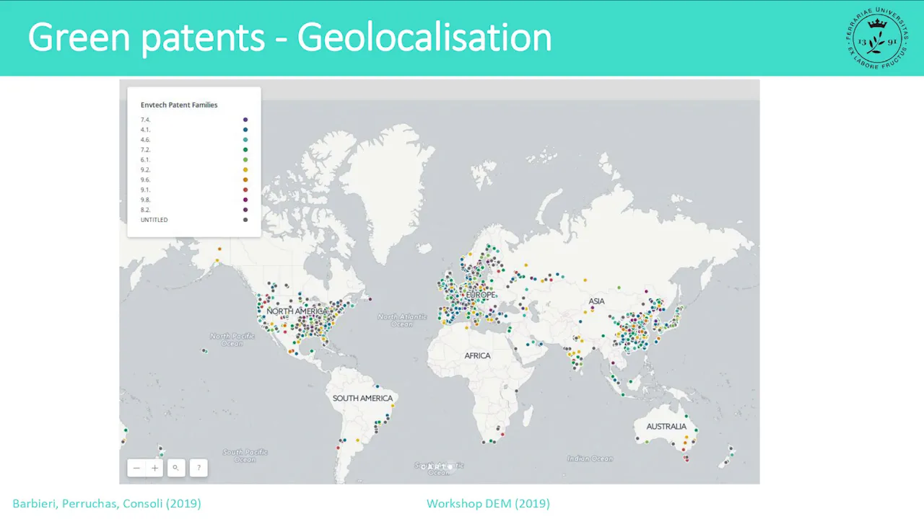Click the 7.2. legend color dot

point(245,149)
